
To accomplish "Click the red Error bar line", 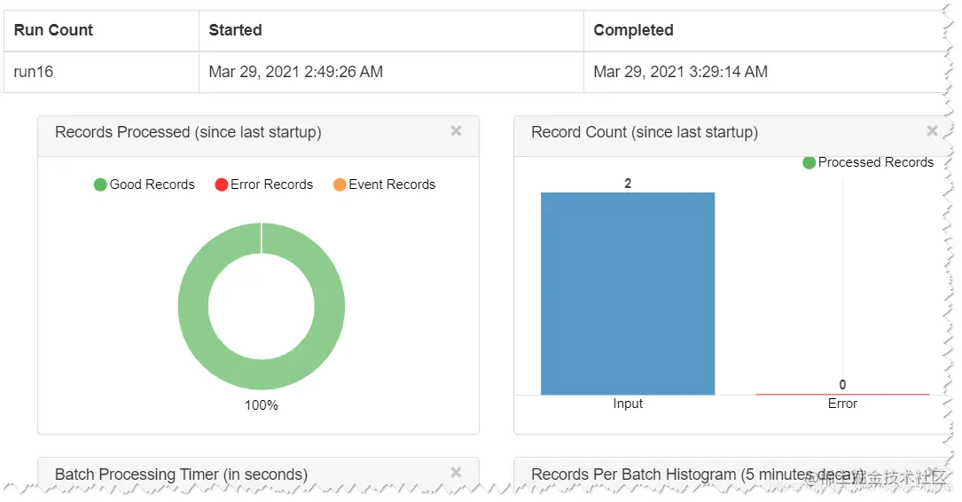I will pos(842,394).
